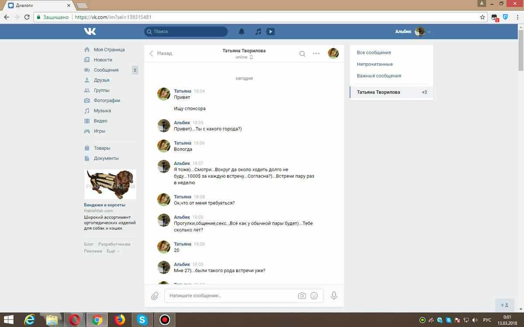The height and width of the screenshot is (327, 524).
Task: Open 'Друзья' in the left sidebar
Action: tap(101, 80)
